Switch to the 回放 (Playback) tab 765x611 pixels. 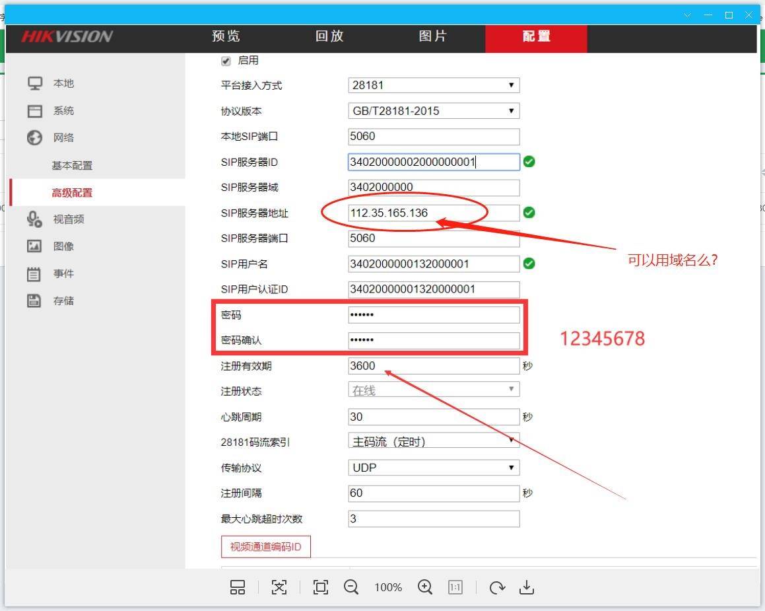coord(329,37)
